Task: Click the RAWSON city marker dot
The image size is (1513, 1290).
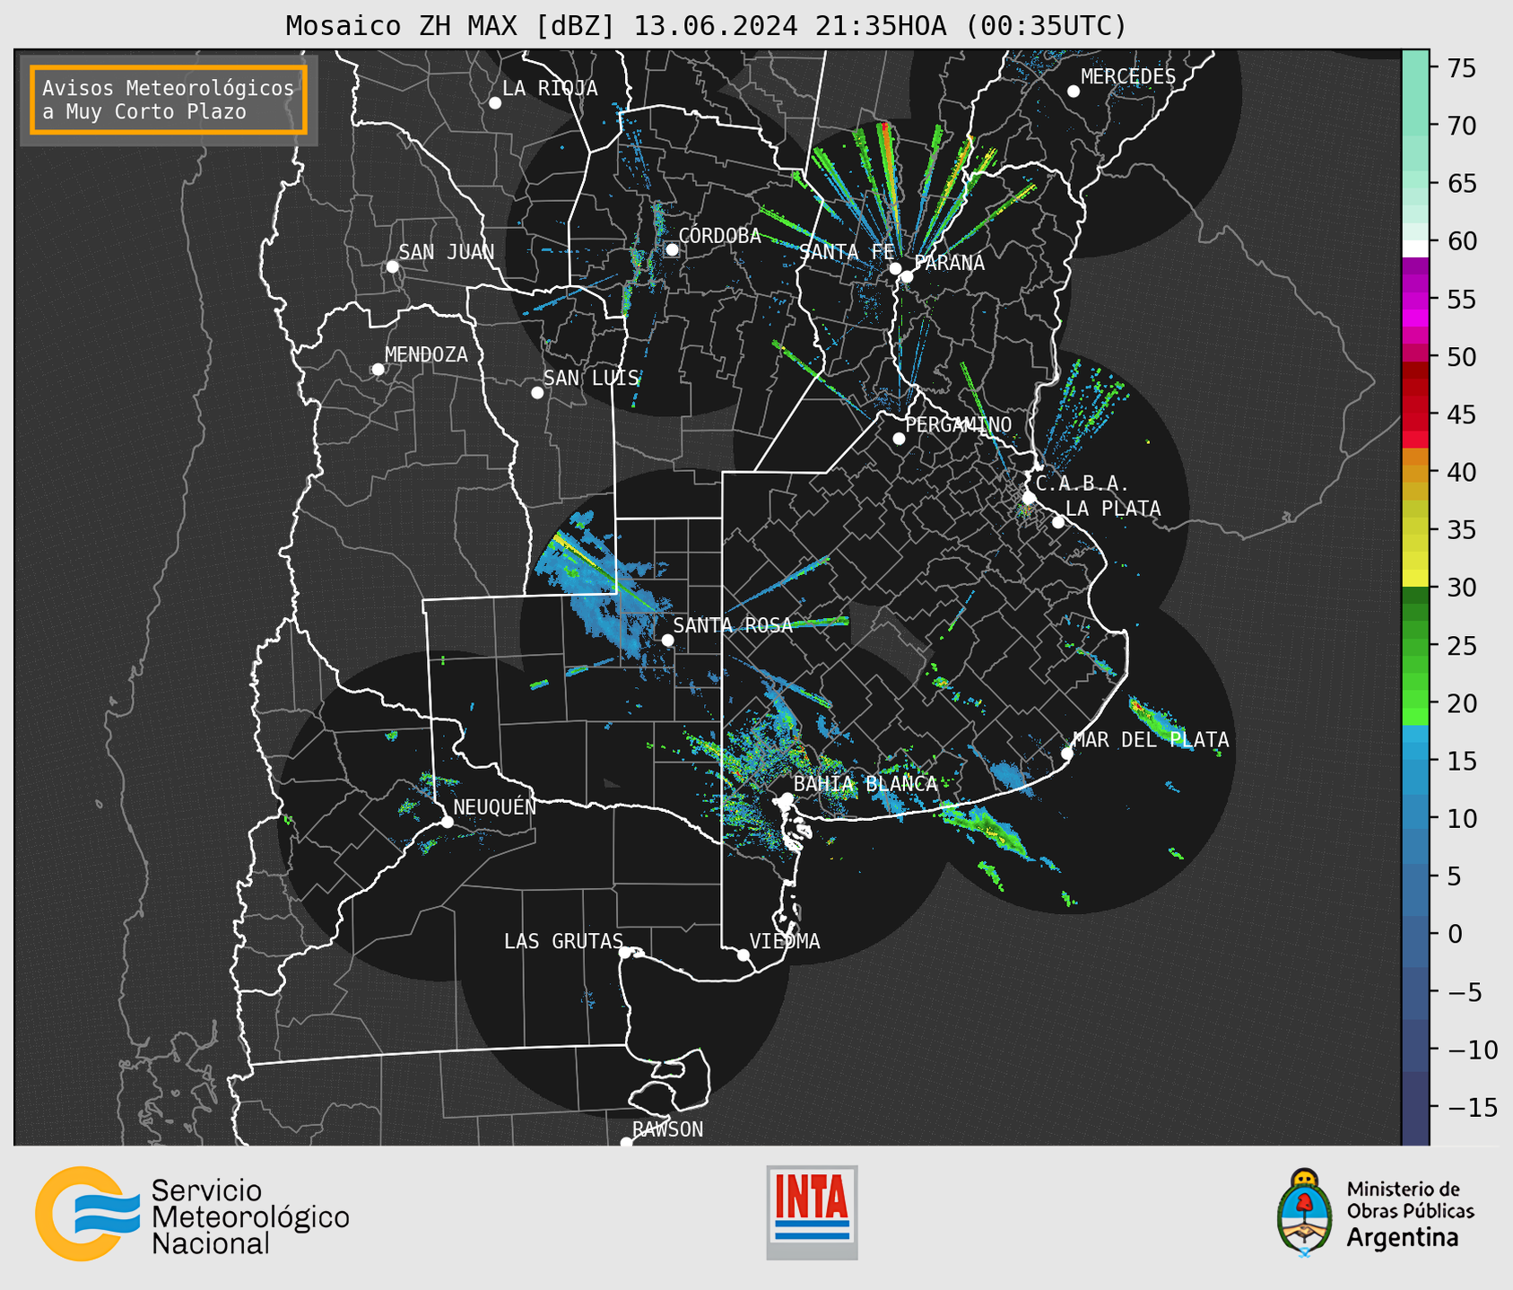Action: coord(626,1143)
